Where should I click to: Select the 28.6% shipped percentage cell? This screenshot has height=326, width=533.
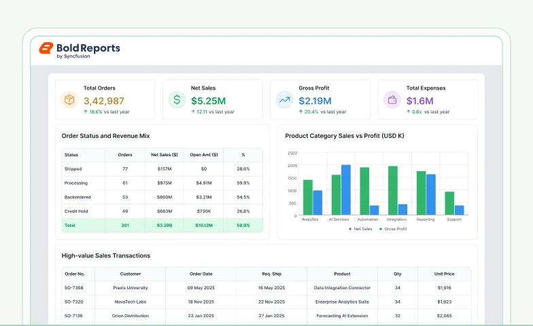tap(243, 168)
